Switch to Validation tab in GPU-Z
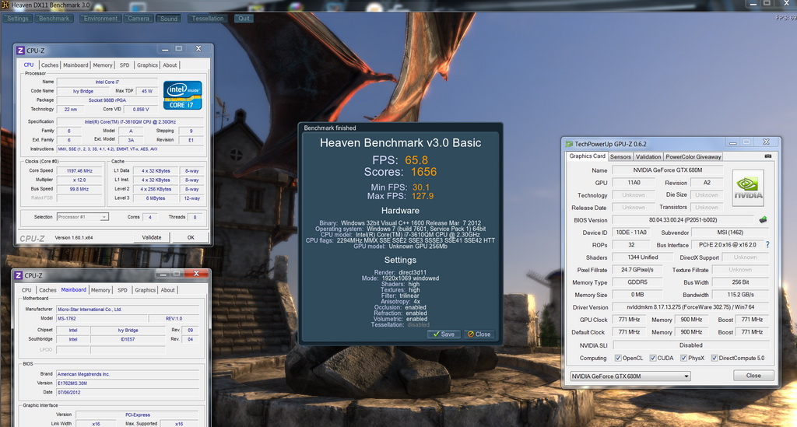 point(648,157)
